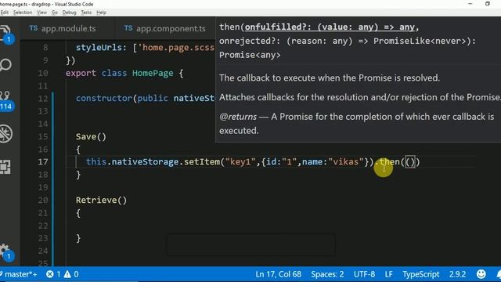The height and width of the screenshot is (282, 501).
Task: Open the Extensions view in activity bar
Action: coord(5,167)
